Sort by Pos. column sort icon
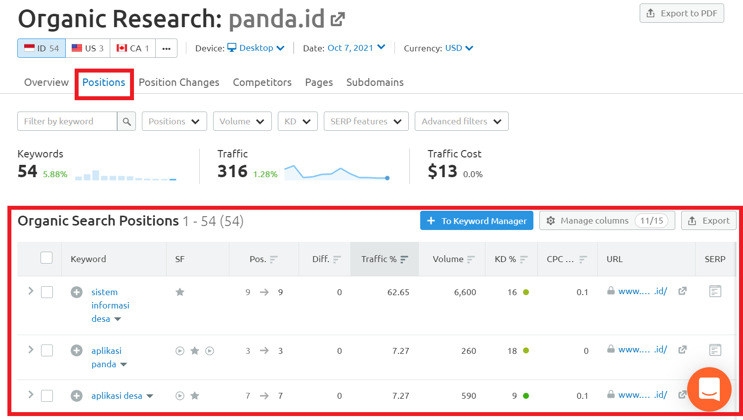 tap(274, 260)
